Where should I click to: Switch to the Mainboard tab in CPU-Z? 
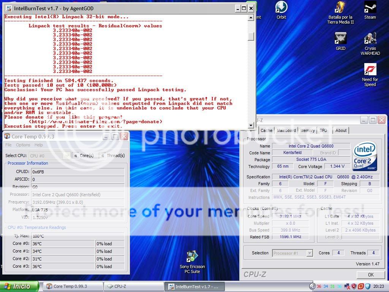coord(286,130)
